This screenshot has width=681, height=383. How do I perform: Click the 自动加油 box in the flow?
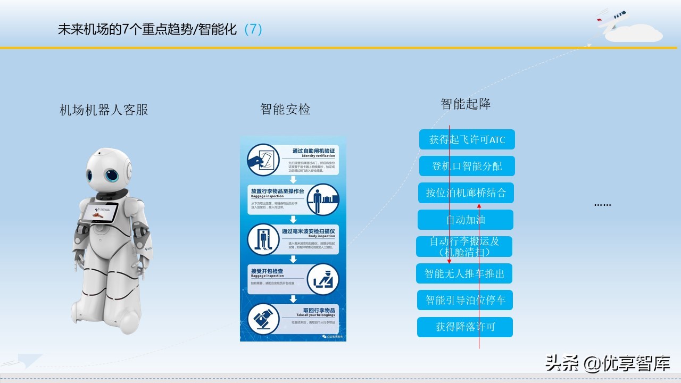coord(466,220)
